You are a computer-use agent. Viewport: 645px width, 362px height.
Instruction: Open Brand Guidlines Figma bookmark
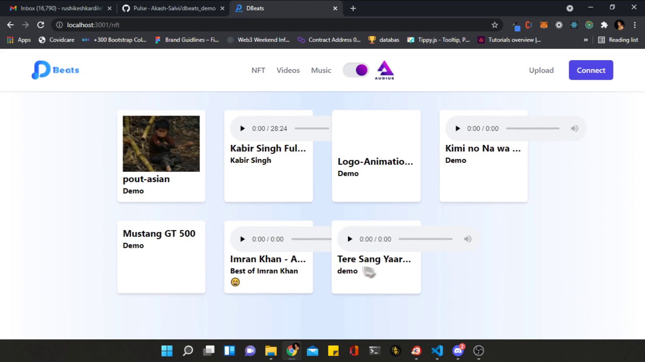click(x=187, y=40)
